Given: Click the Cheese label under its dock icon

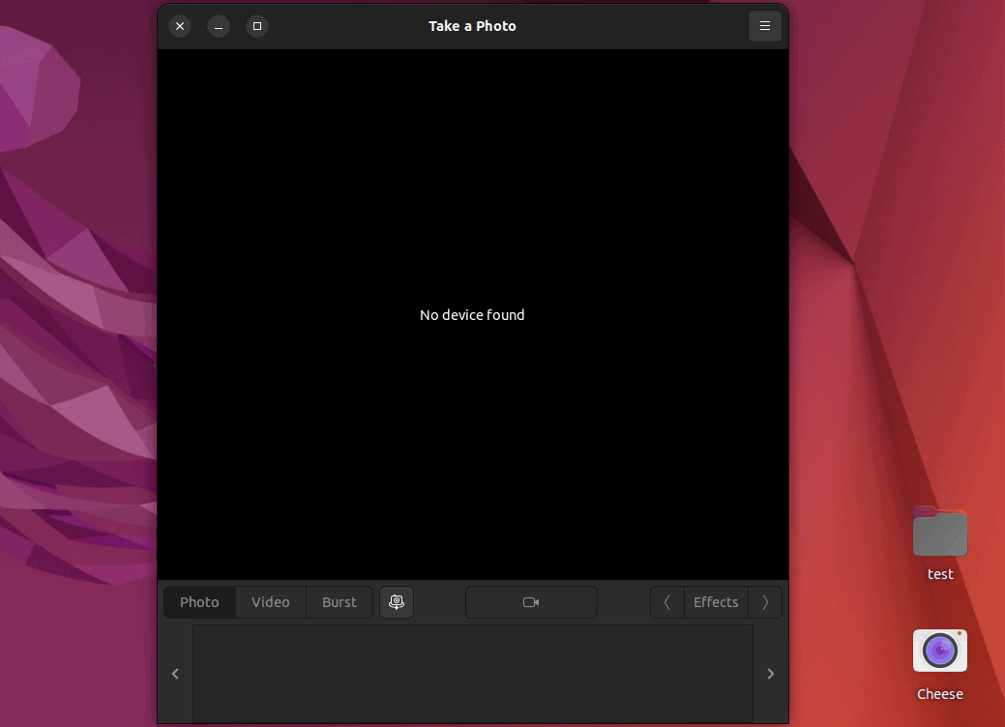Looking at the screenshot, I should coord(939,693).
